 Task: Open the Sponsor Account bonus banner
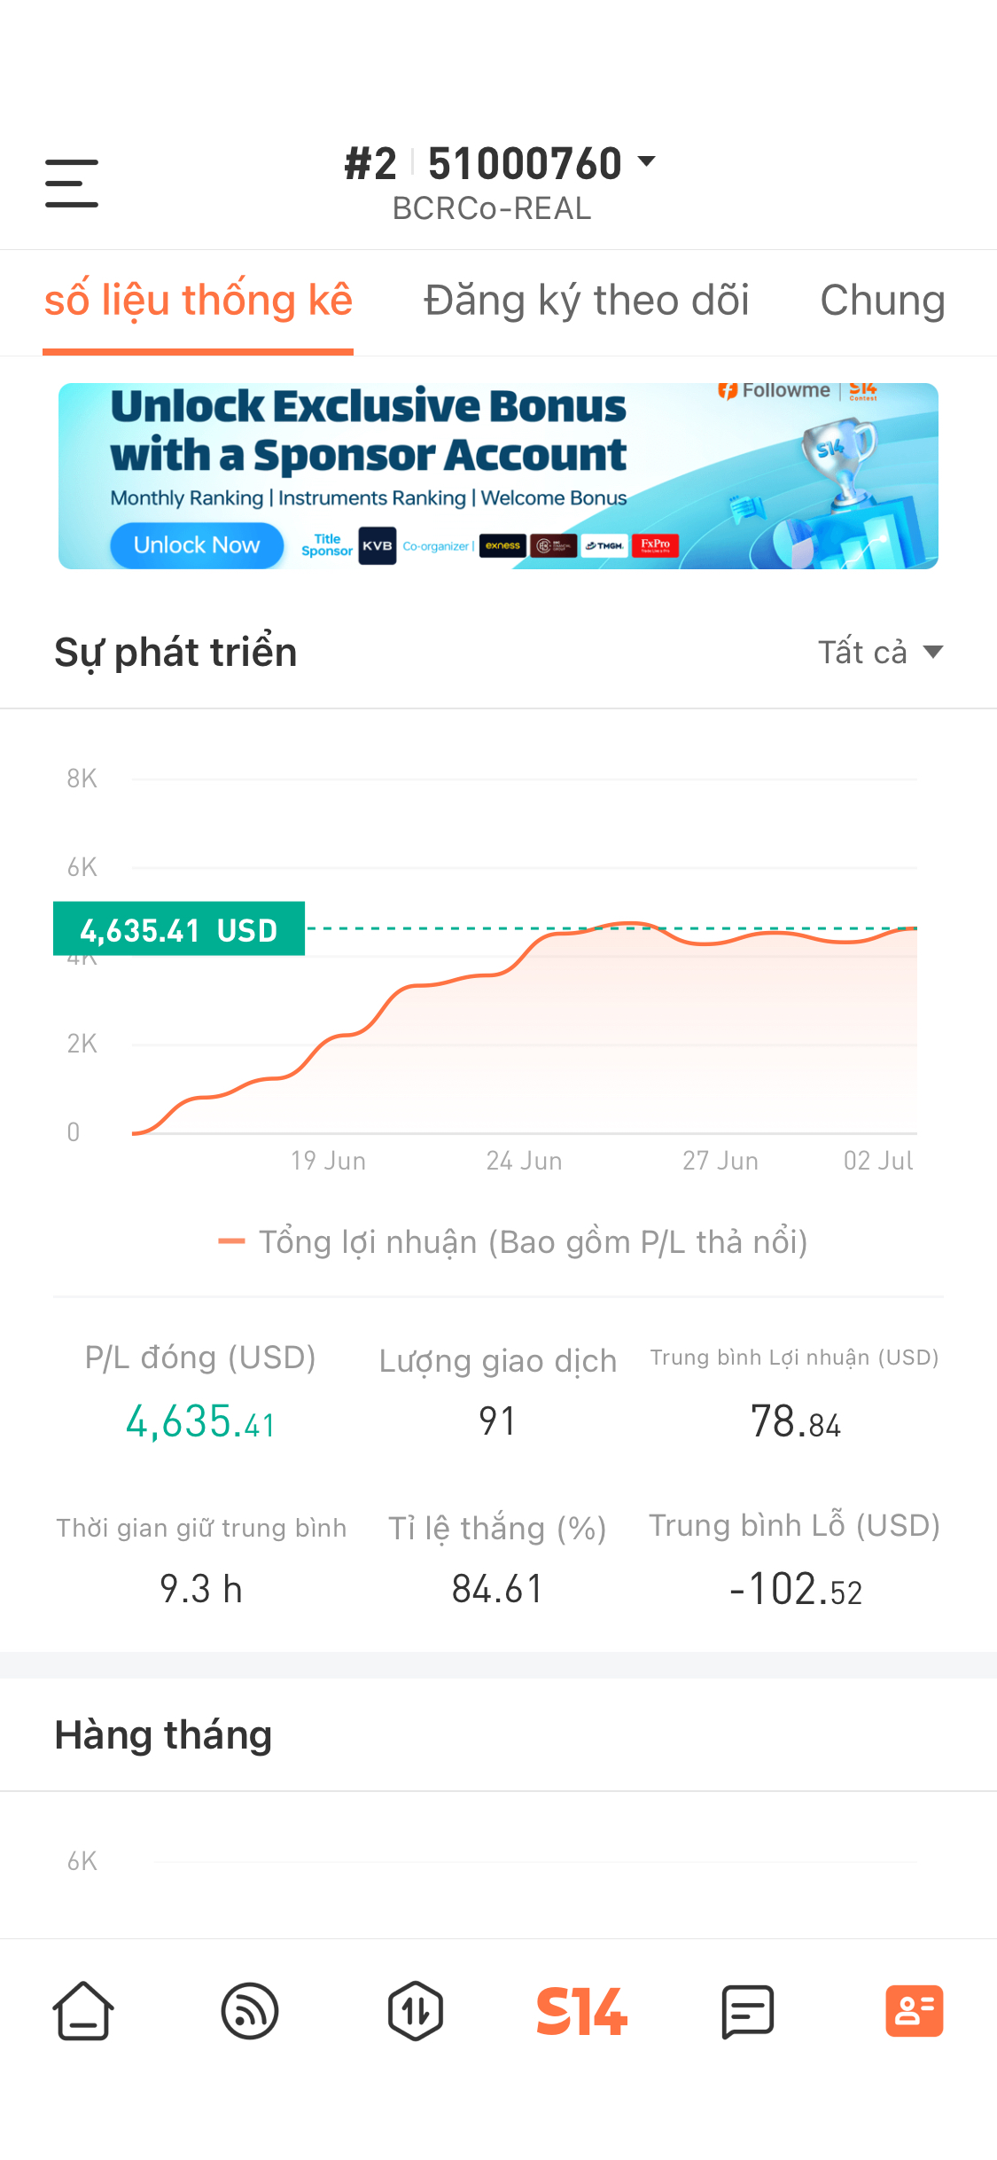click(x=498, y=476)
